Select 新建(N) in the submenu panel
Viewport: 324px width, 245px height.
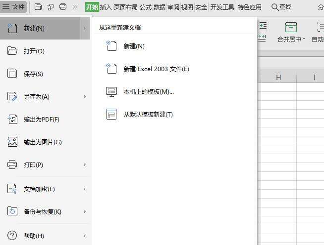coord(134,46)
